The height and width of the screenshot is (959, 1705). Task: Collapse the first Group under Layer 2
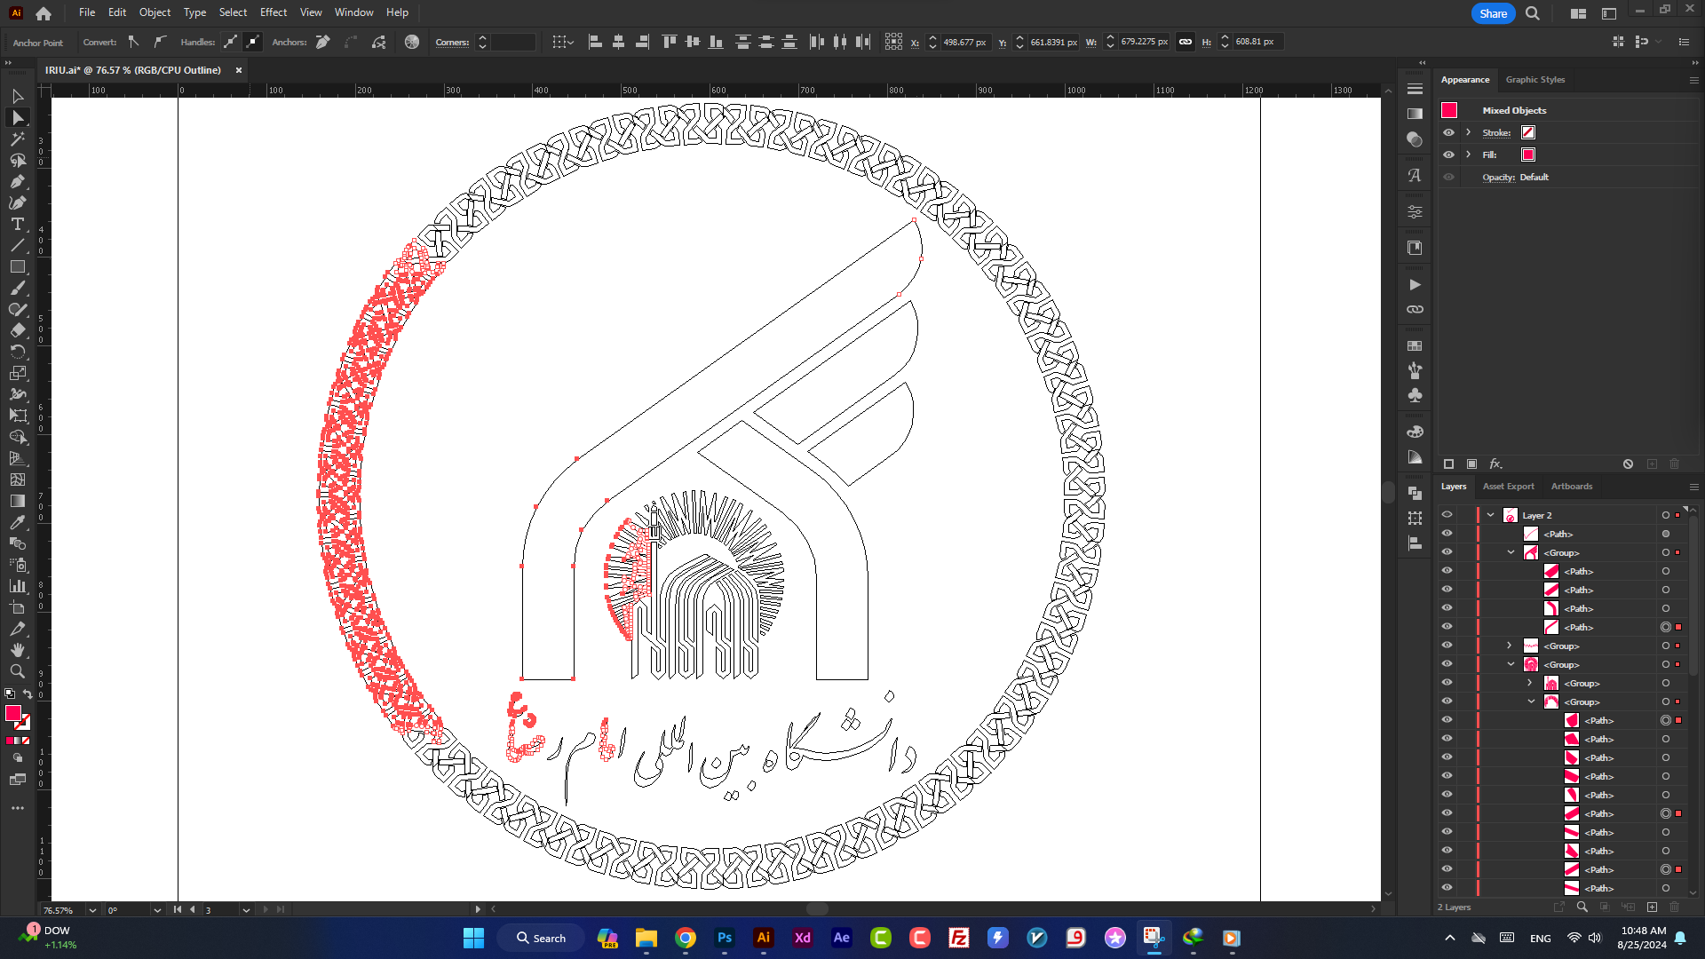[1511, 552]
